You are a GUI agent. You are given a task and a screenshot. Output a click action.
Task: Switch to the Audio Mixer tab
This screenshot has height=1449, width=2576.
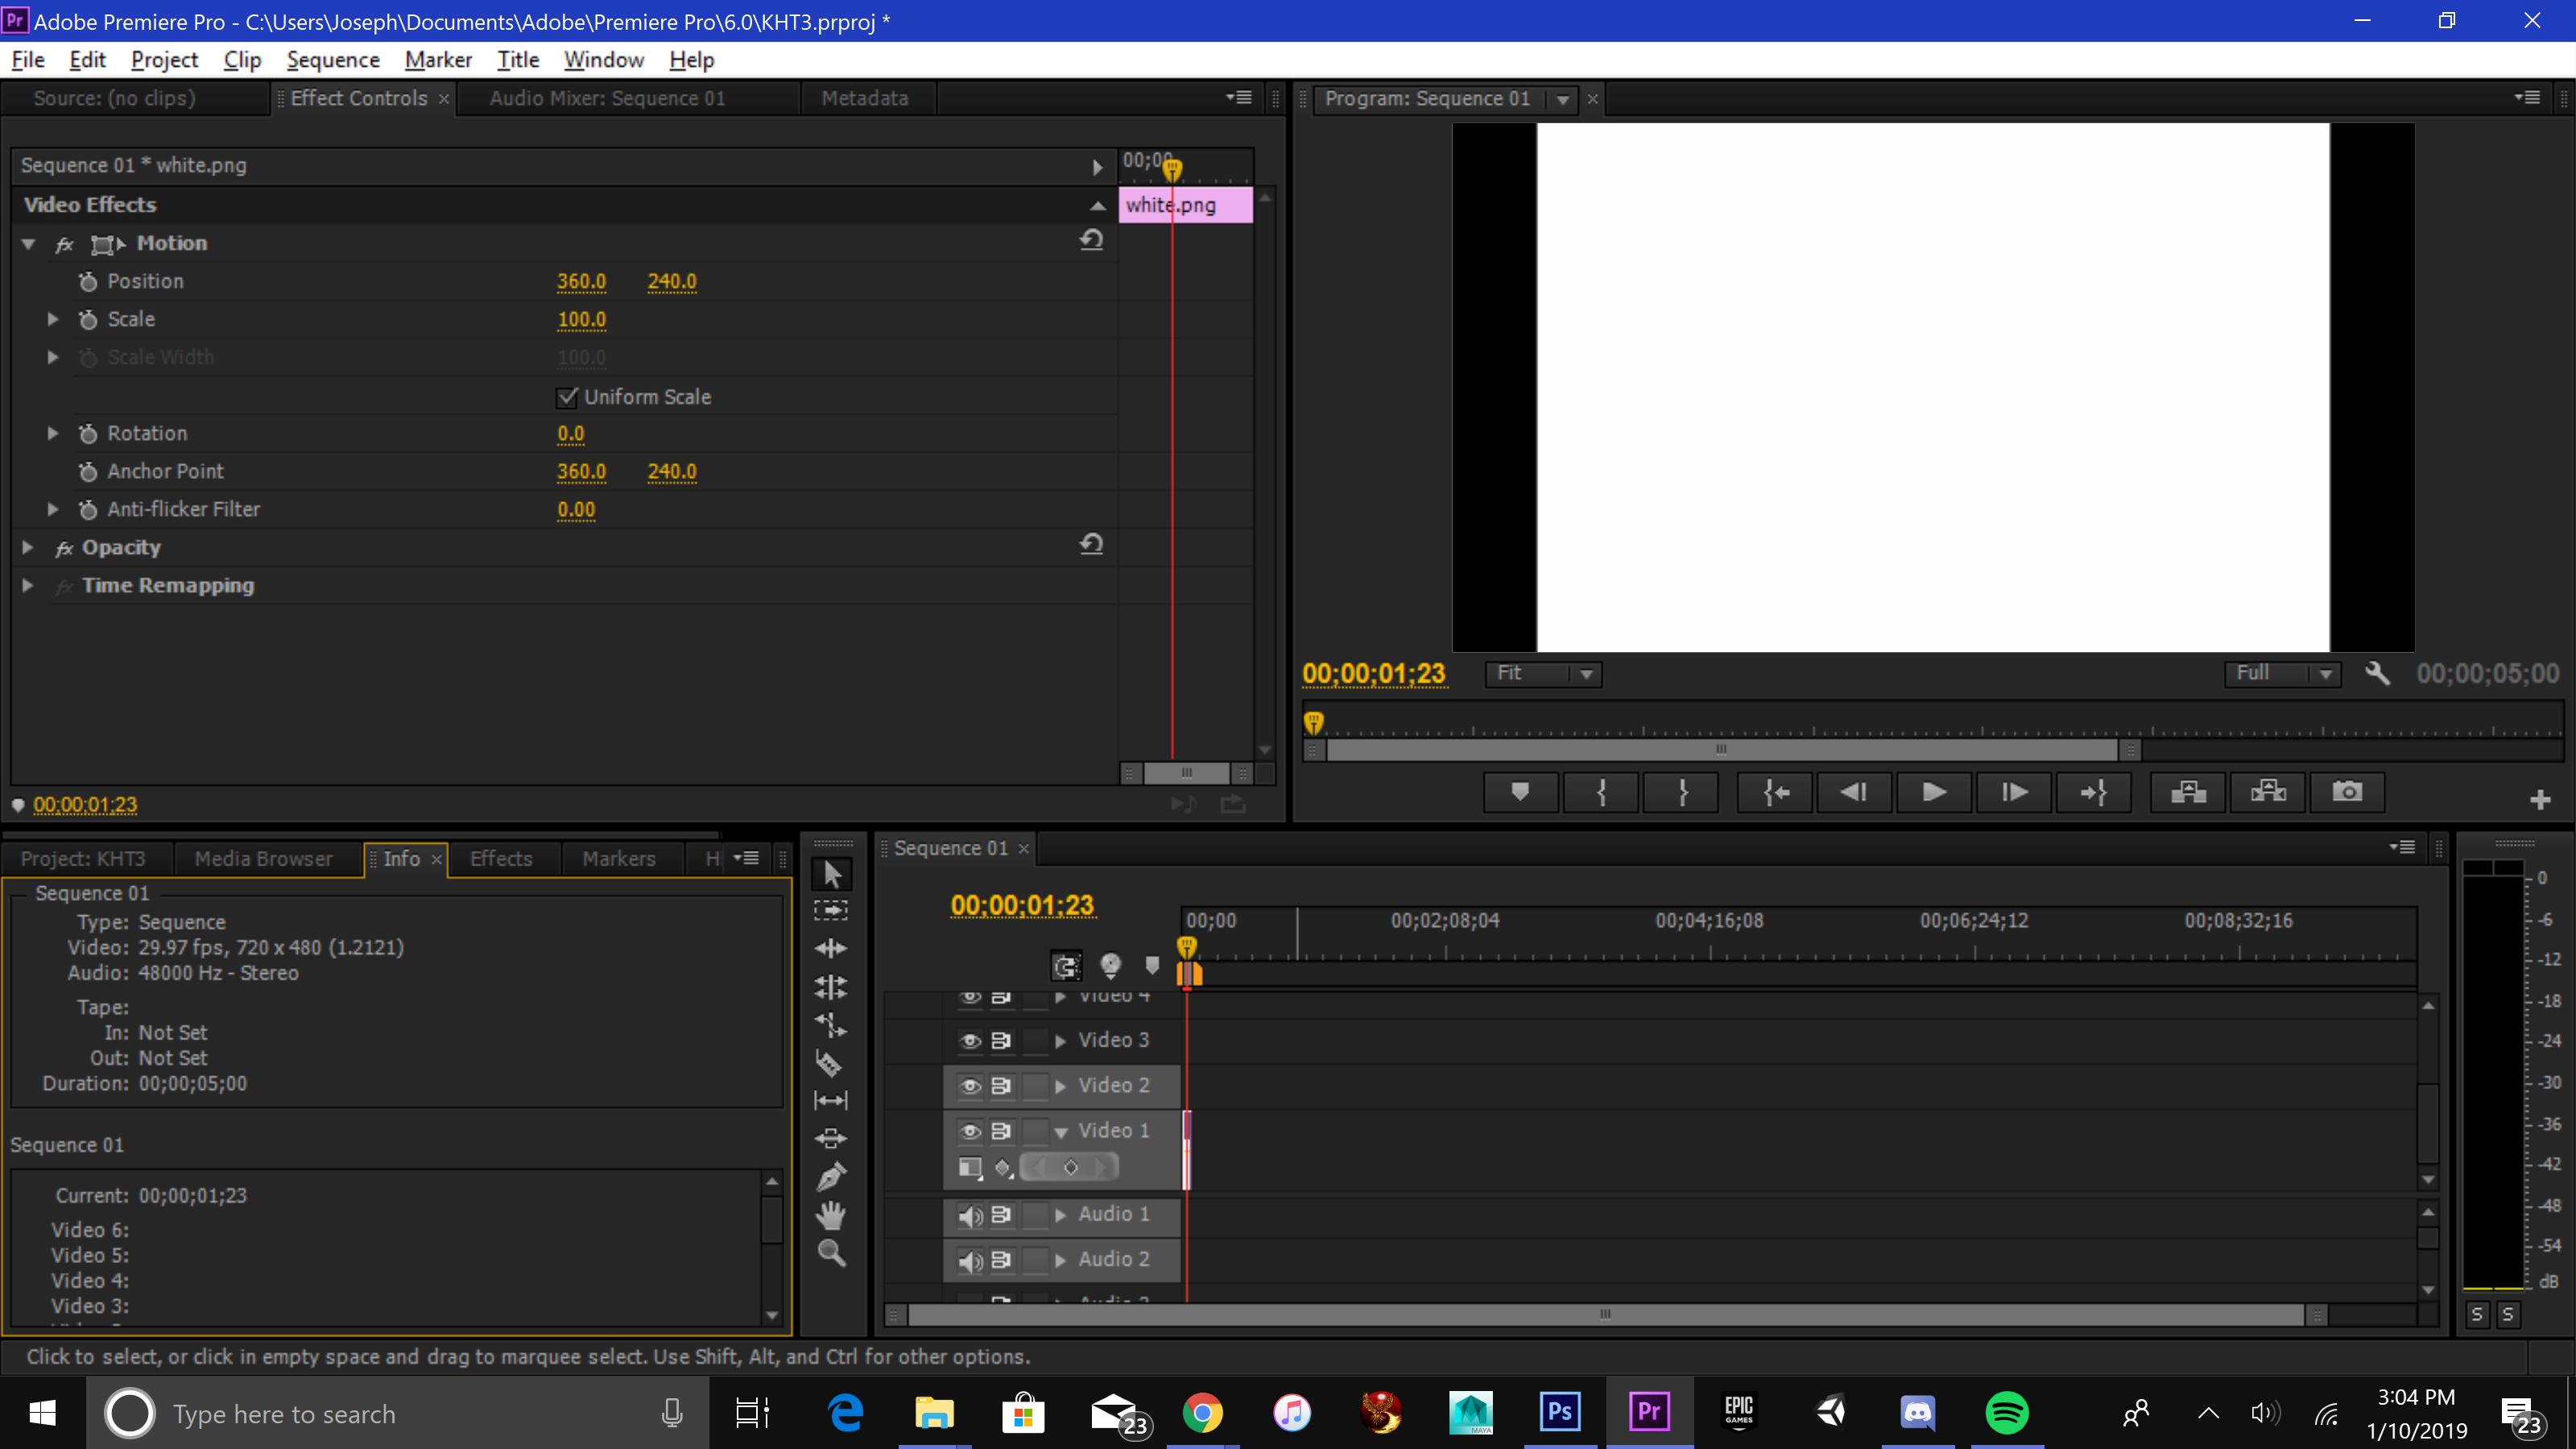coord(607,98)
